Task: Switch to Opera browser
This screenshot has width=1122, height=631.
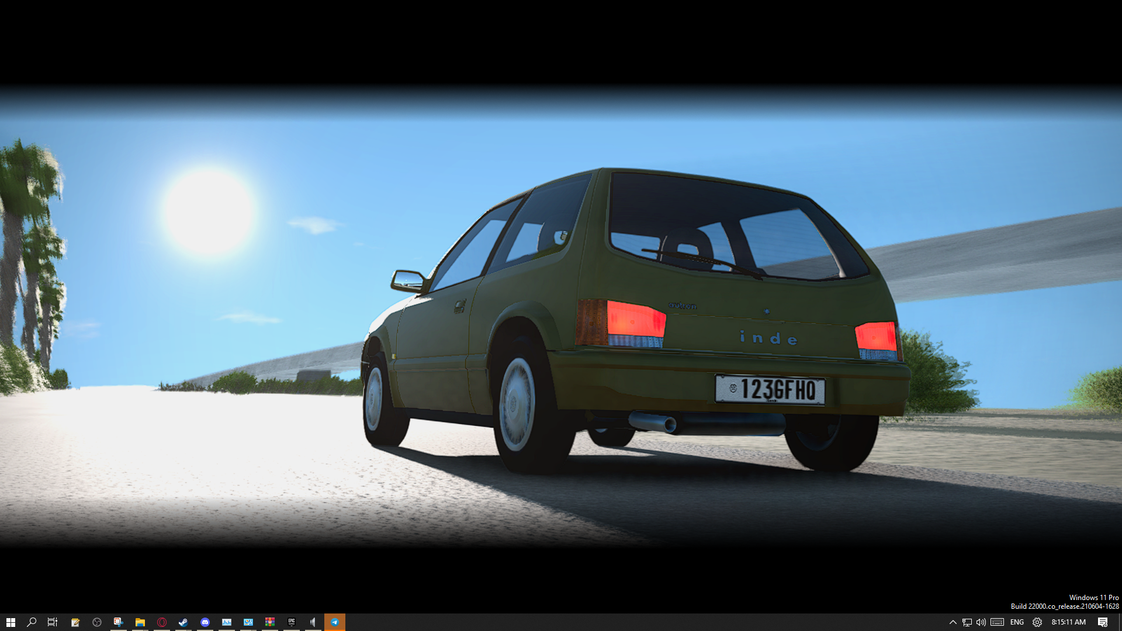Action: point(162,622)
